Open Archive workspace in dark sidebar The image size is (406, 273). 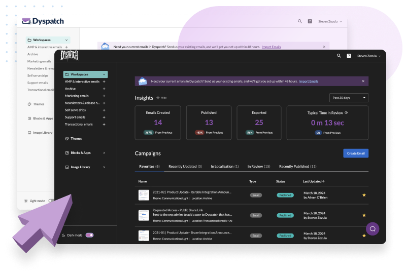(70, 89)
